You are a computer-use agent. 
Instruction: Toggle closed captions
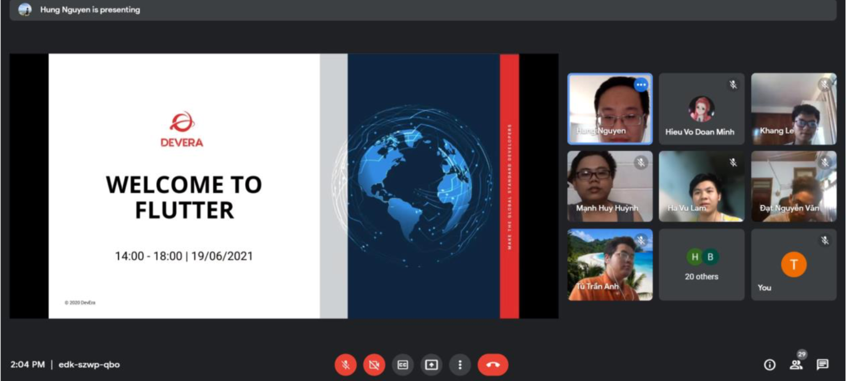(403, 365)
